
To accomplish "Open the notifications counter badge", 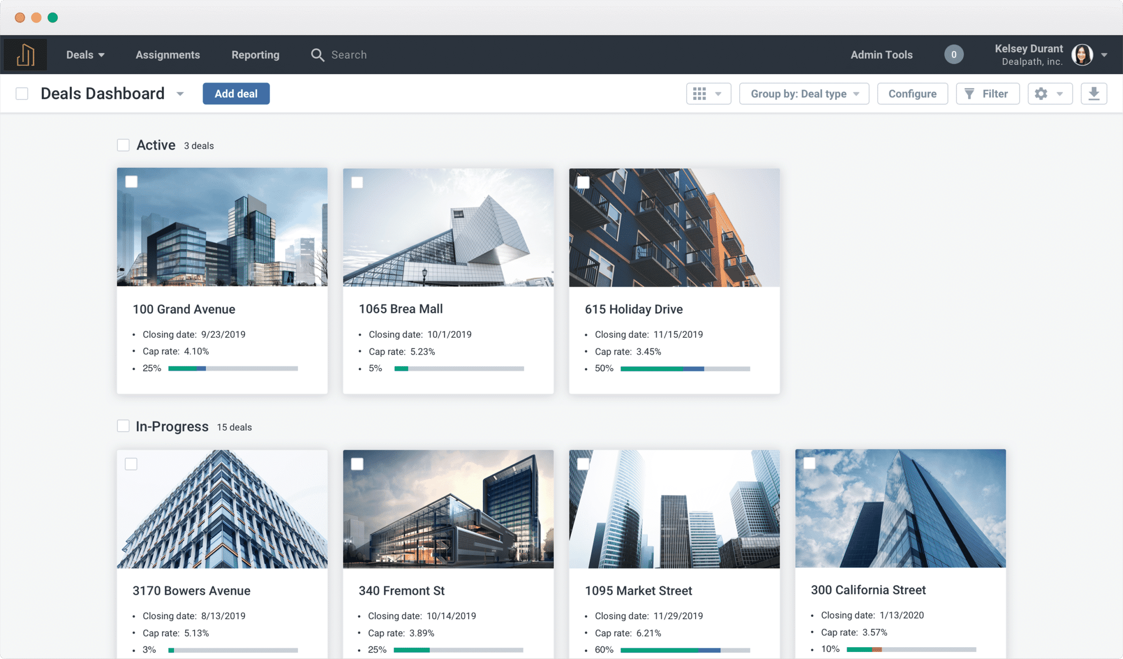I will point(954,55).
